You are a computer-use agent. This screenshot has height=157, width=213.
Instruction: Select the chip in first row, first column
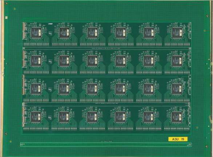(36, 33)
